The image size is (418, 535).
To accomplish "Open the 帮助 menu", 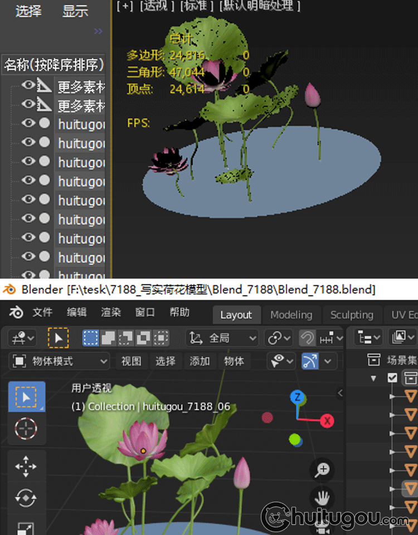I will [x=179, y=312].
